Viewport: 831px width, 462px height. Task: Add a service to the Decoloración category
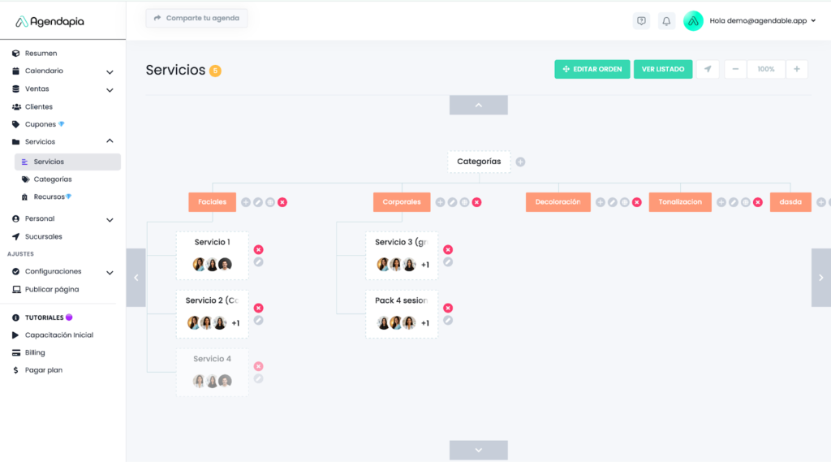click(601, 202)
